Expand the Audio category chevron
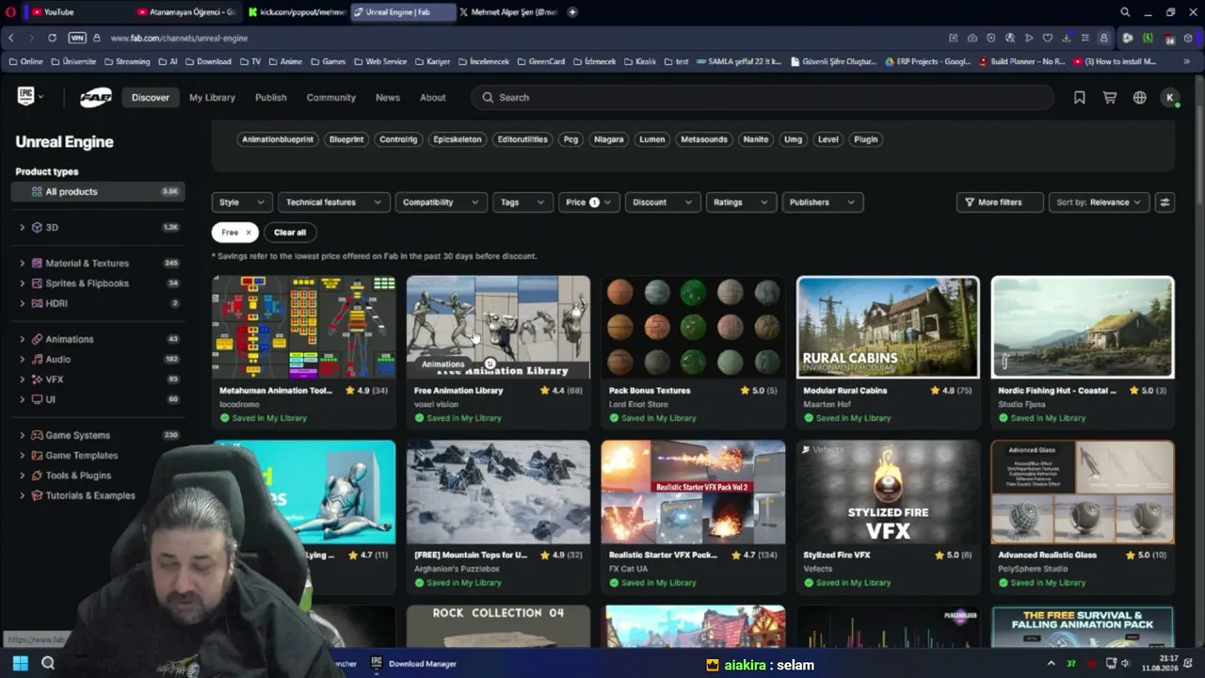 click(x=22, y=359)
